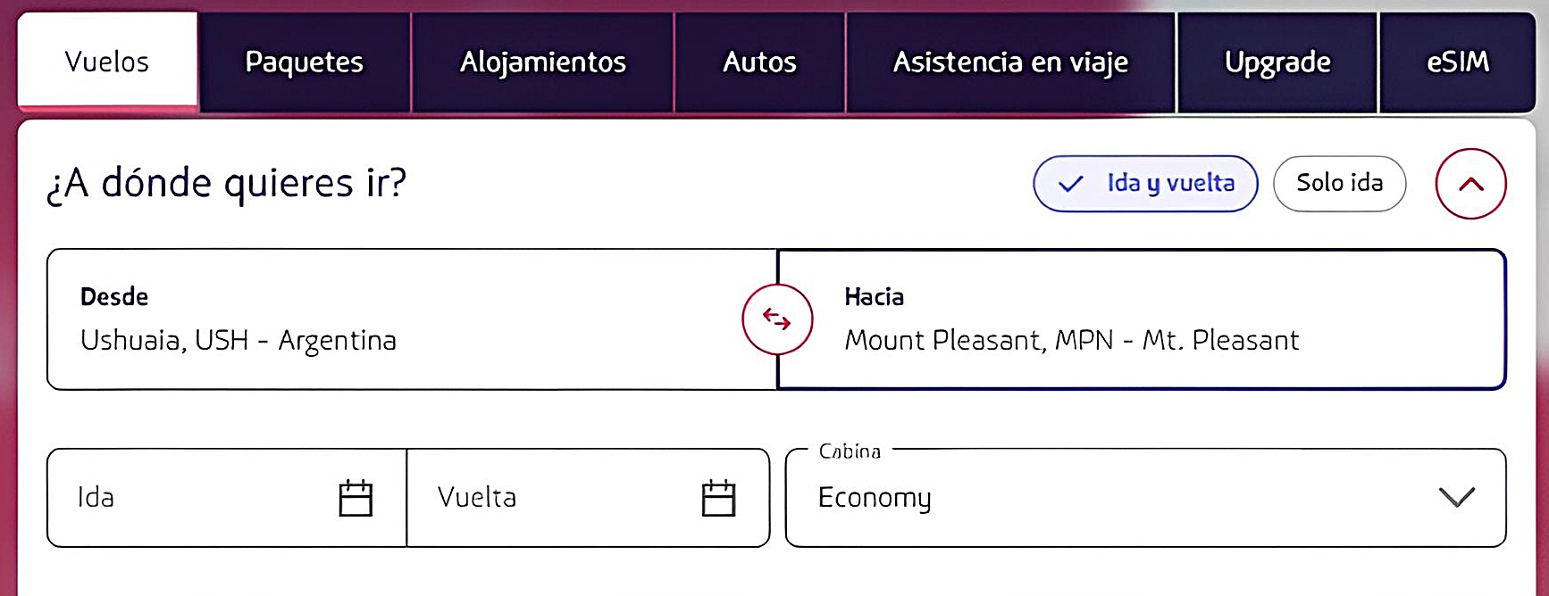Select the Autos tab
This screenshot has width=1549, height=596.
click(x=759, y=62)
